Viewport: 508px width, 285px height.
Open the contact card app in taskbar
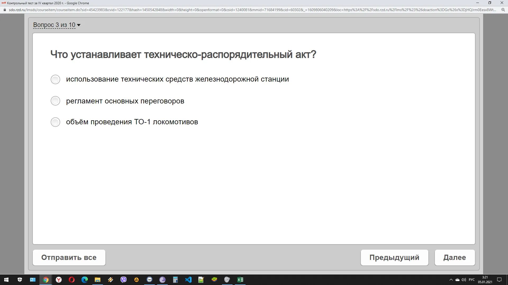(33, 280)
